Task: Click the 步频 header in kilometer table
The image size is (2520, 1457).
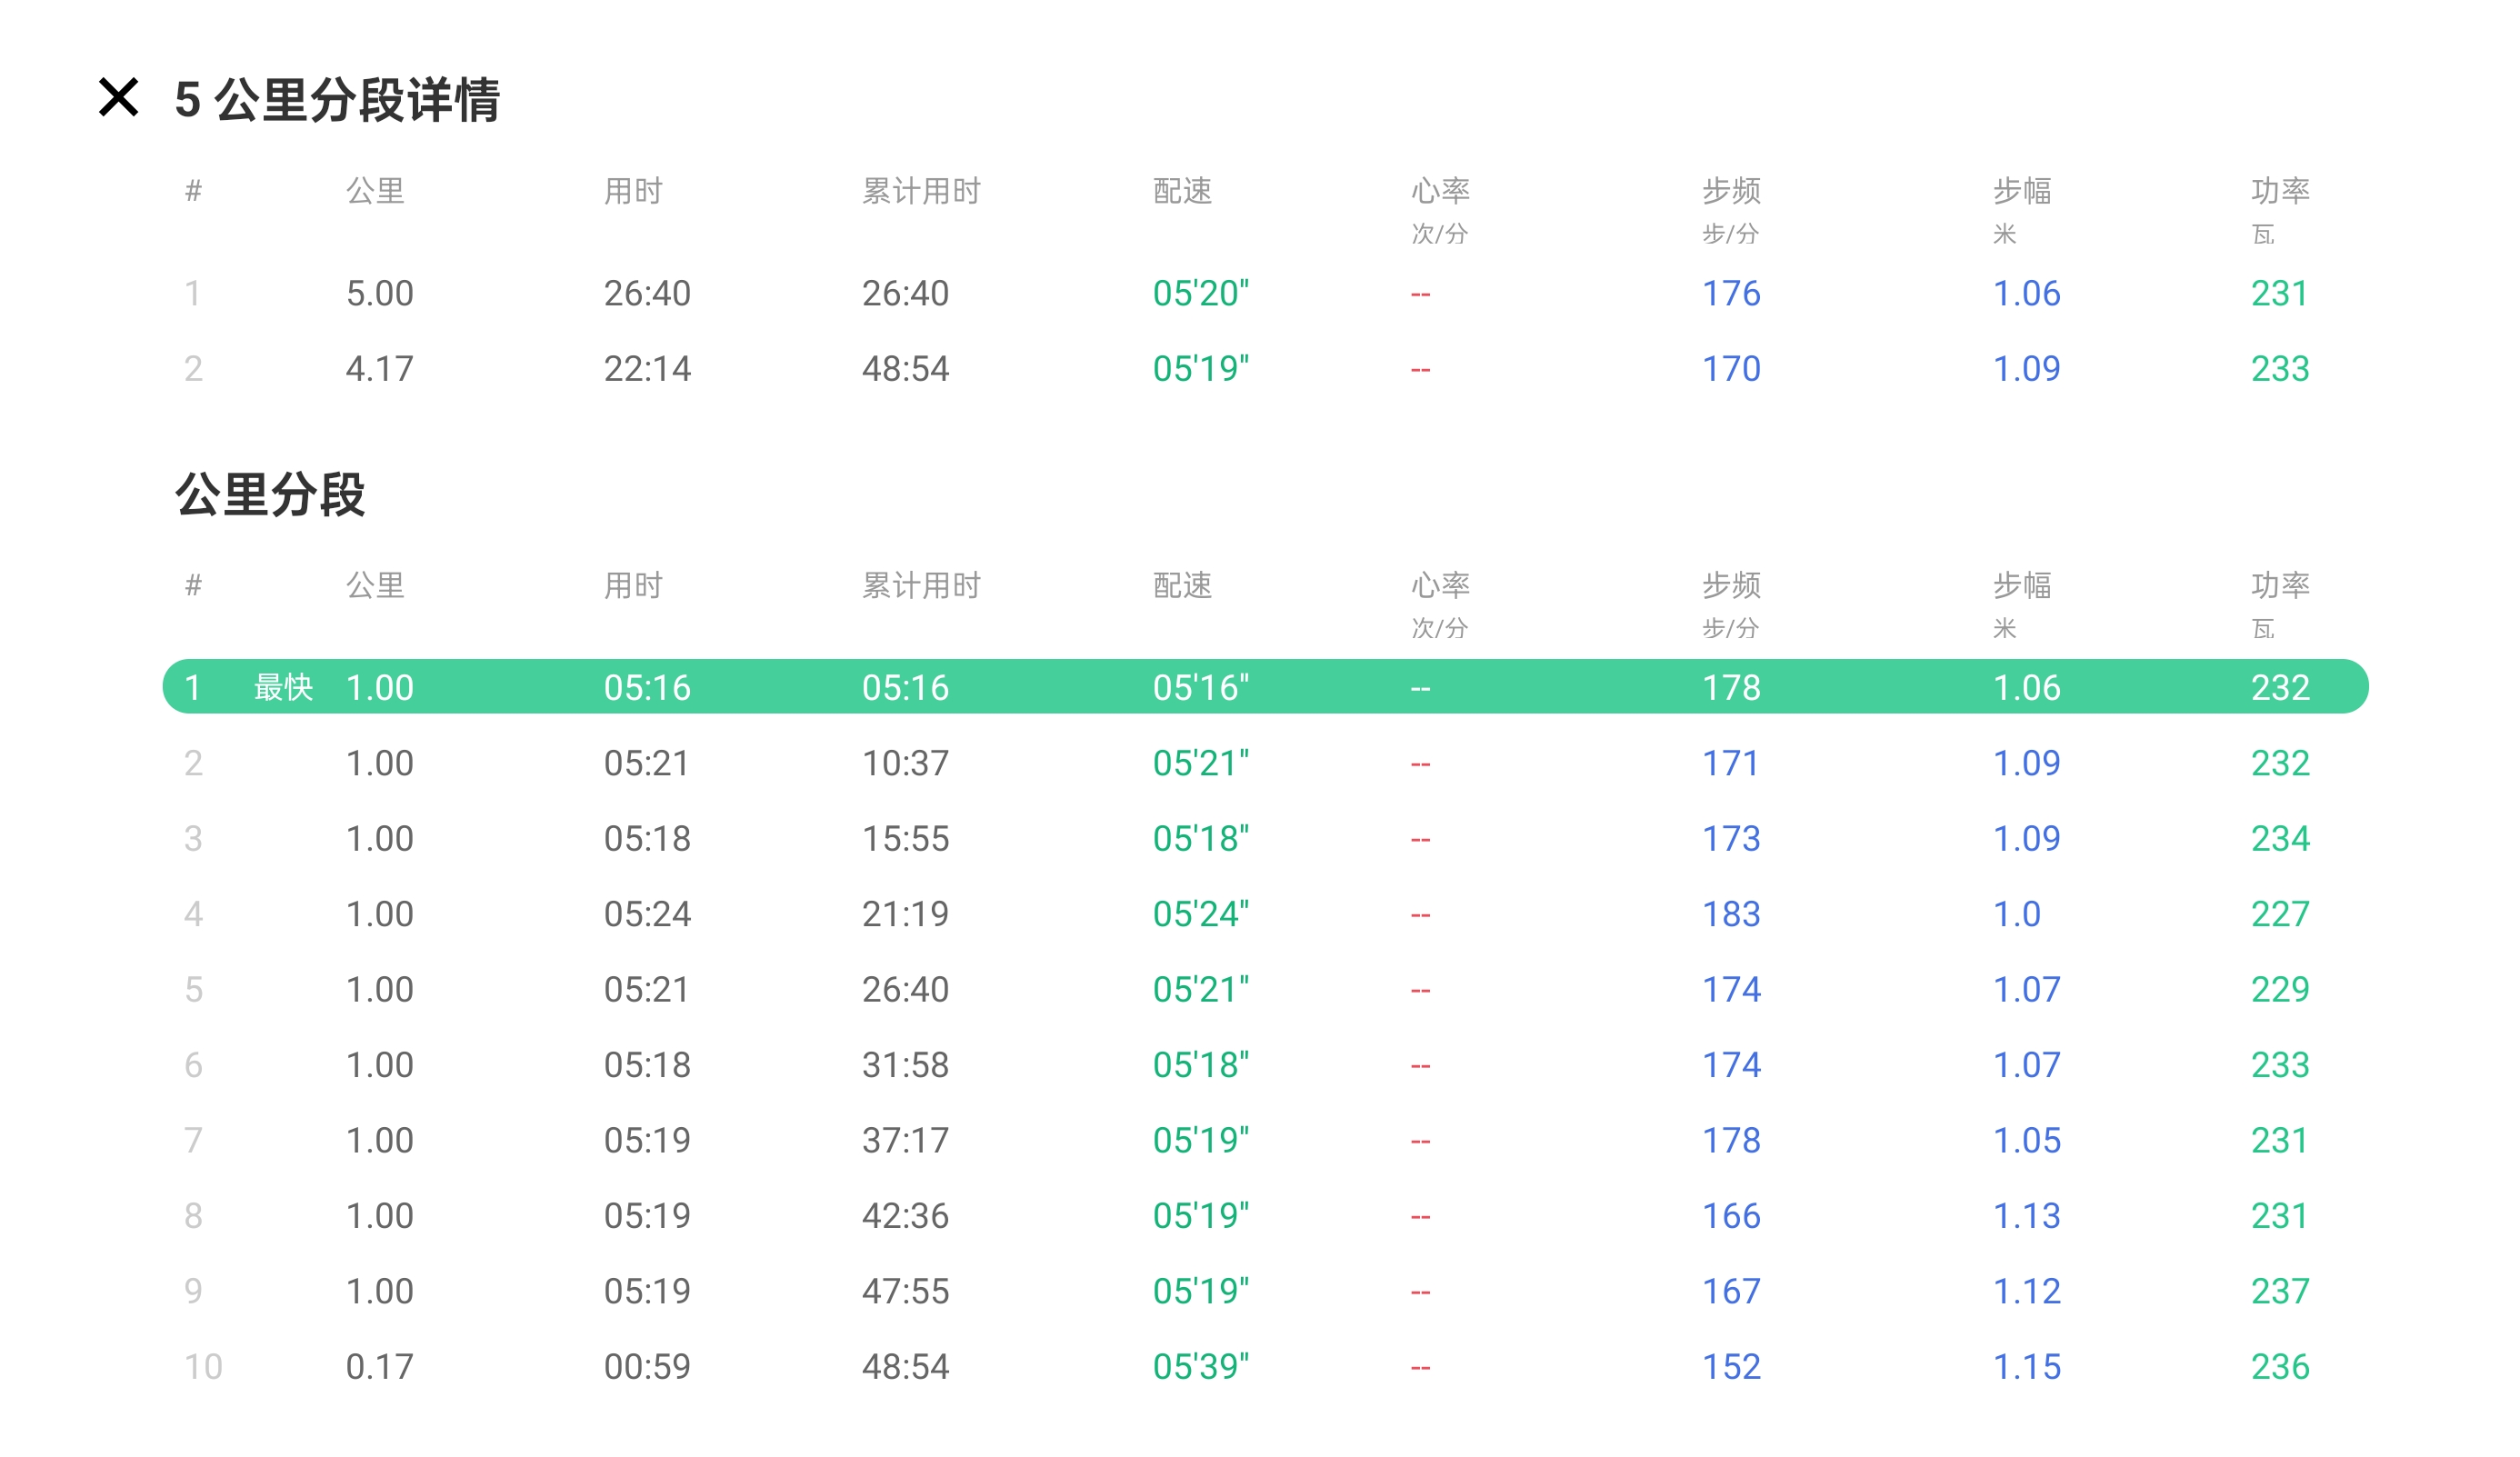Action: pyautogui.click(x=1731, y=585)
